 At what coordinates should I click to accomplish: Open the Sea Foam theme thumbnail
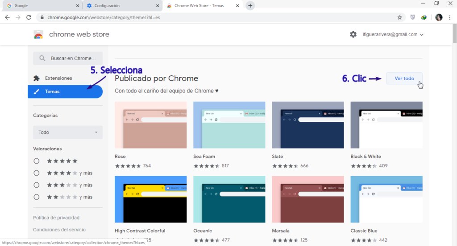click(x=229, y=125)
